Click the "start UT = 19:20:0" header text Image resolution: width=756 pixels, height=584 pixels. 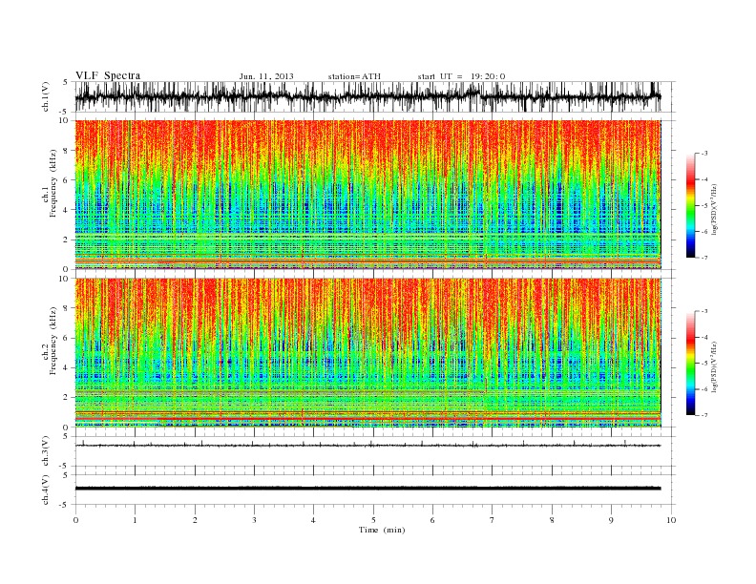461,76
